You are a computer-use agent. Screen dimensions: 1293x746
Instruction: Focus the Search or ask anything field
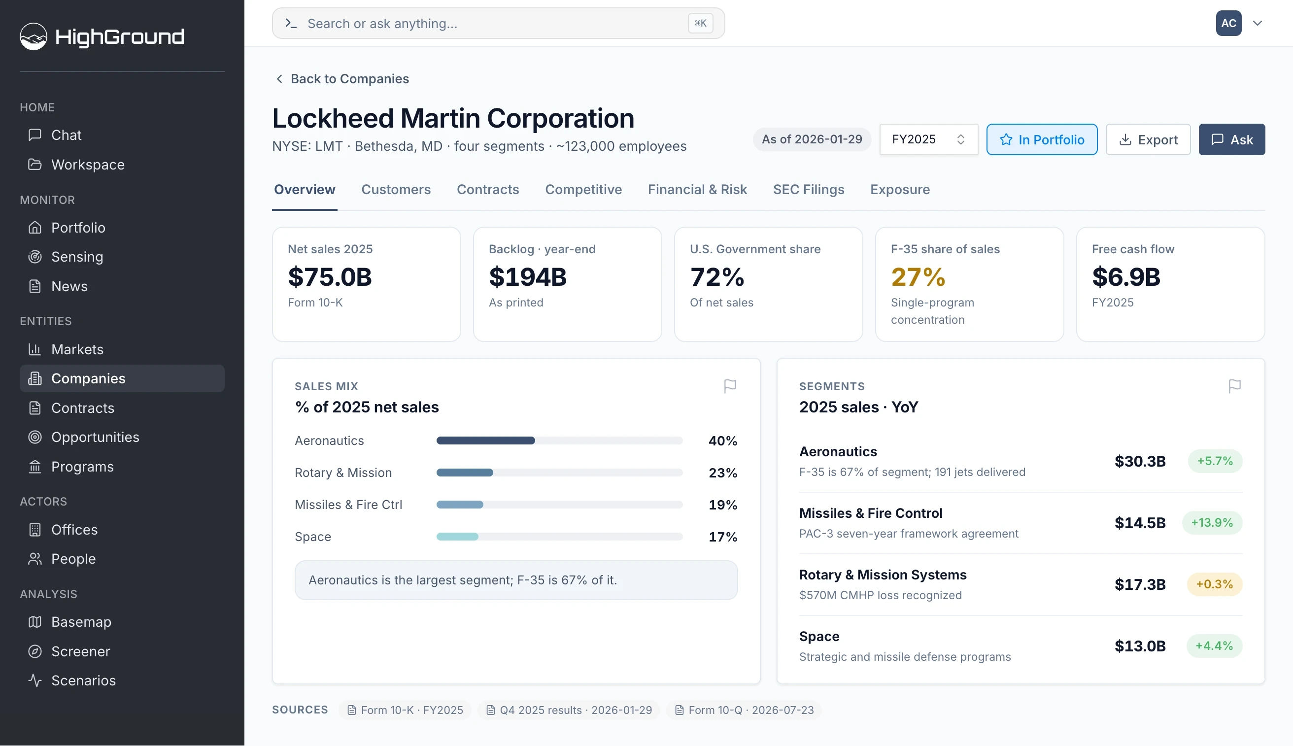[498, 23]
